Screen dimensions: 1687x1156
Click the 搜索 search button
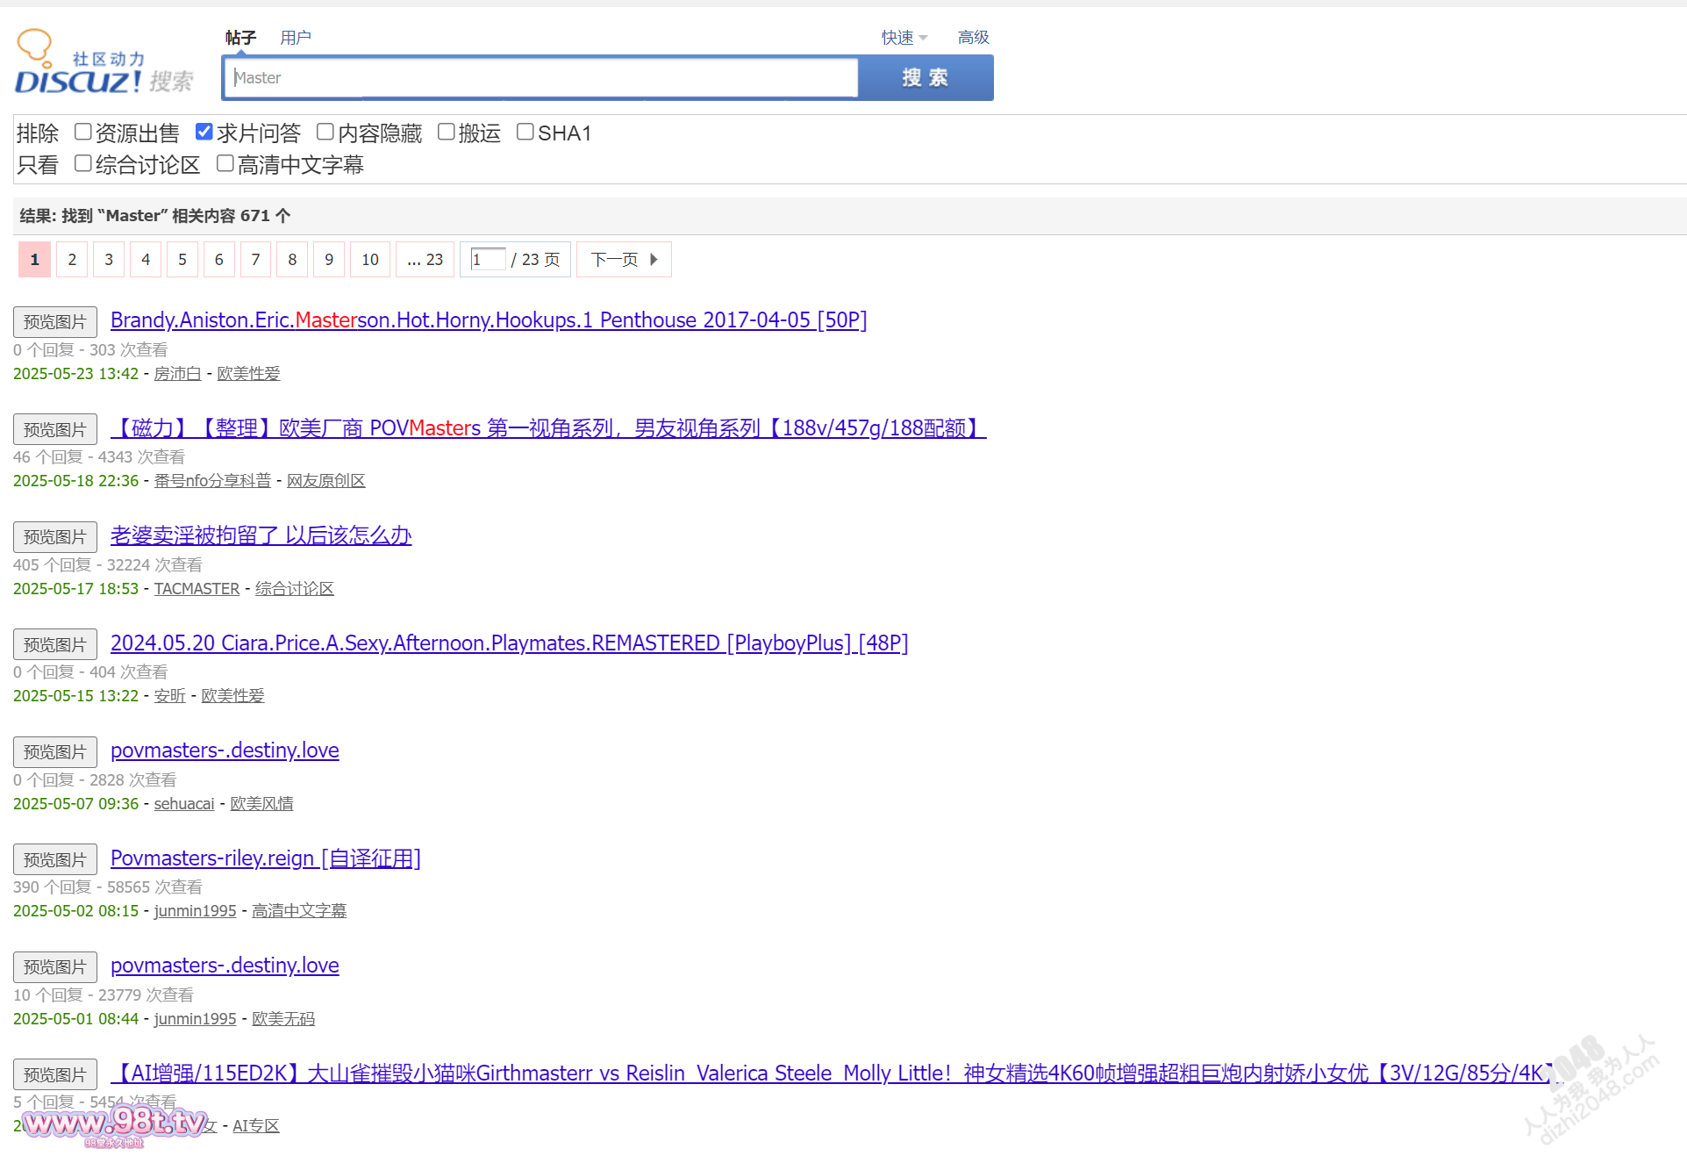pos(925,77)
